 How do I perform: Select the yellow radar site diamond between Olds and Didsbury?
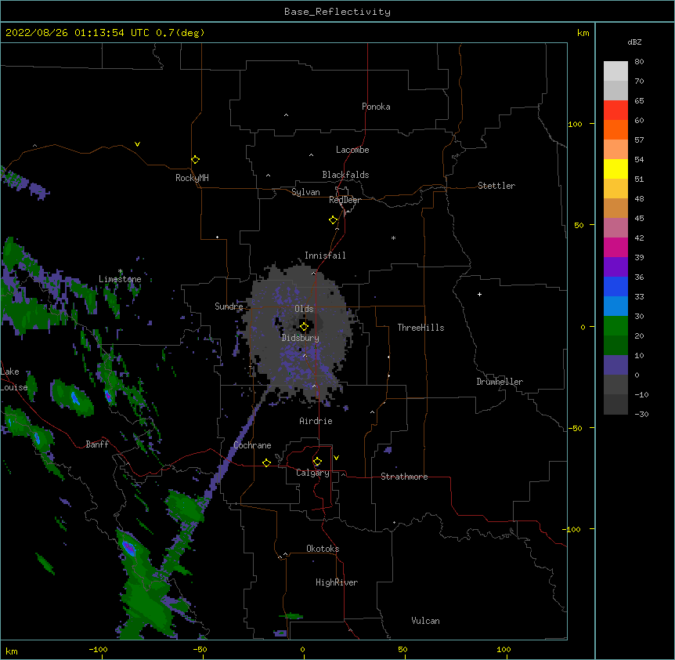[304, 327]
